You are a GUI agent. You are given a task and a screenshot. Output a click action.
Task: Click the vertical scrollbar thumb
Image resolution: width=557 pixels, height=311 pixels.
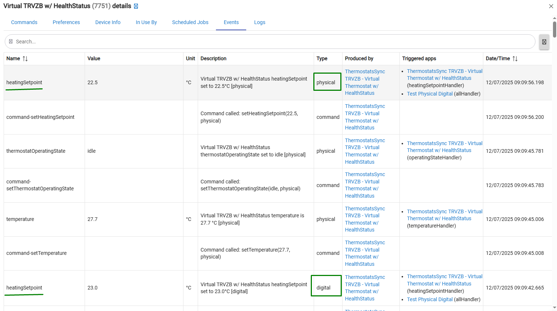coord(554,29)
